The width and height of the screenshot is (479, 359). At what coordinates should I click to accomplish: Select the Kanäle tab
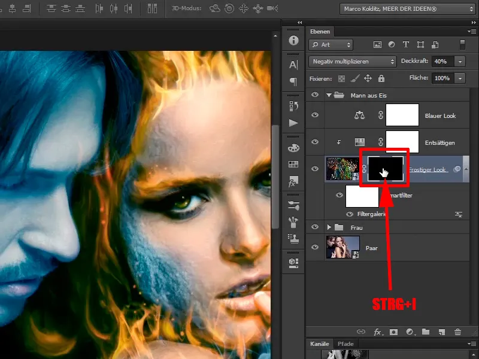320,343
